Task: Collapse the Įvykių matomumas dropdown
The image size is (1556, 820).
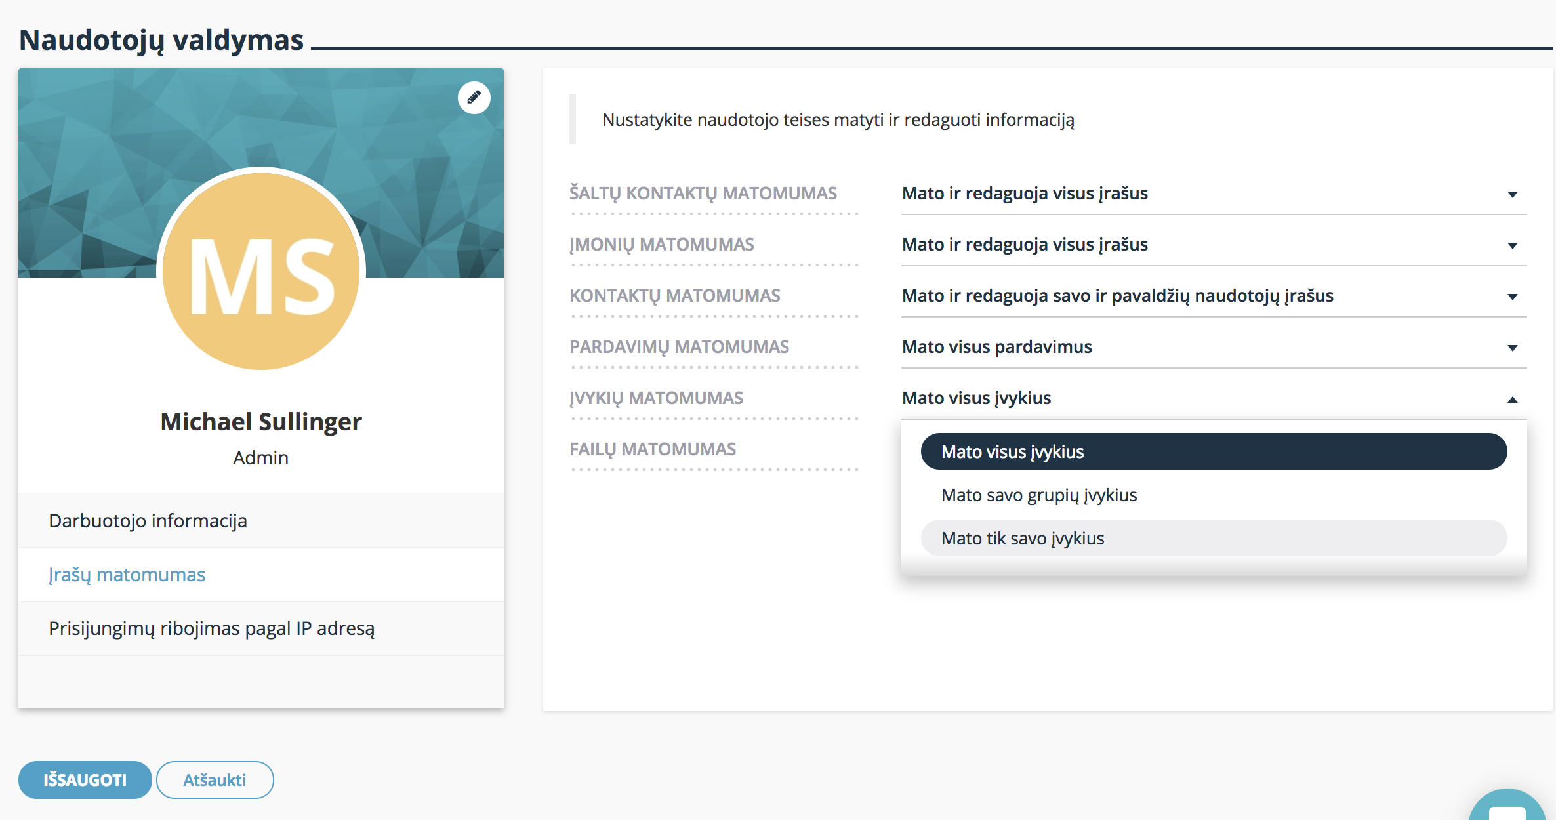Action: coord(1214,398)
